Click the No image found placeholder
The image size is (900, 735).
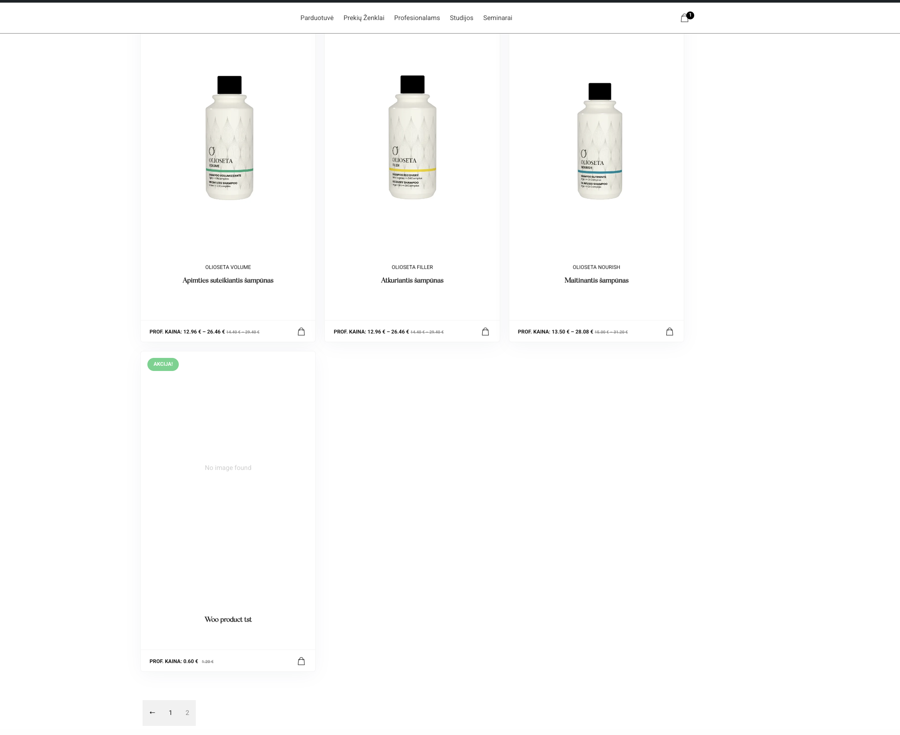click(228, 468)
